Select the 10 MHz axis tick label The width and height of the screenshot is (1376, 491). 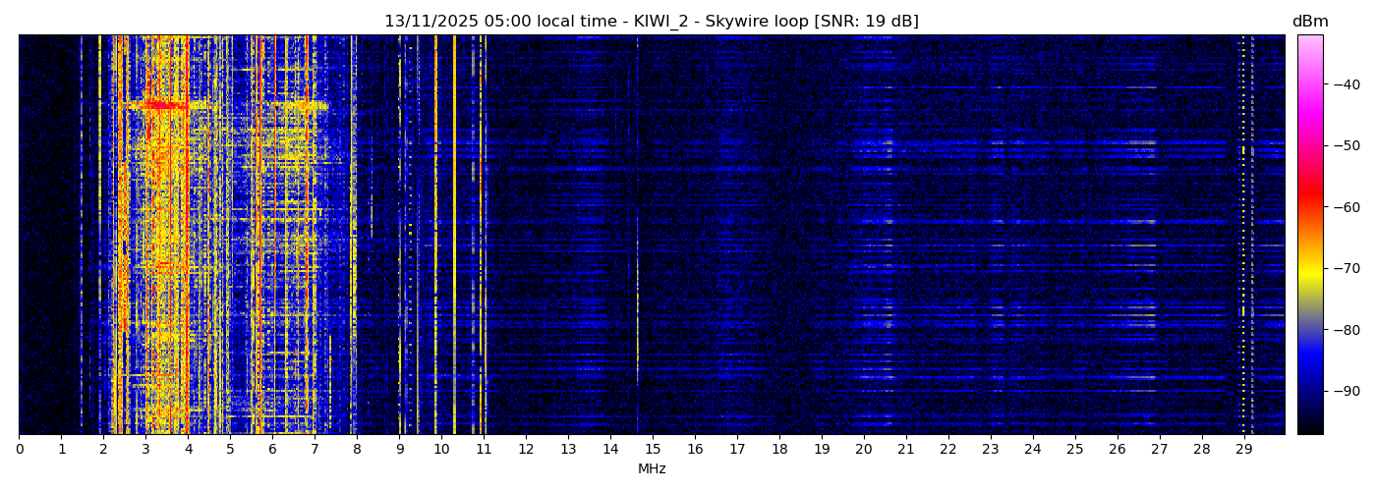(441, 449)
